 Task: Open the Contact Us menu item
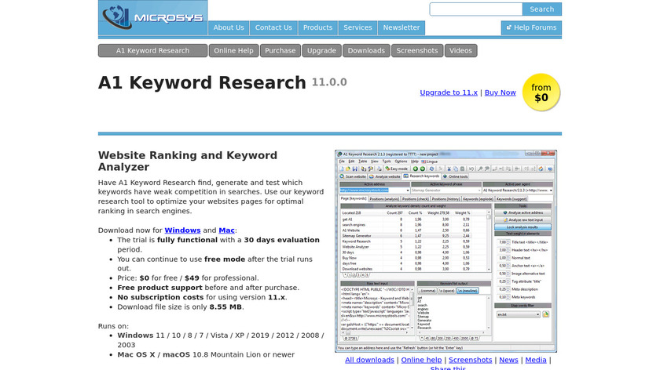click(273, 27)
